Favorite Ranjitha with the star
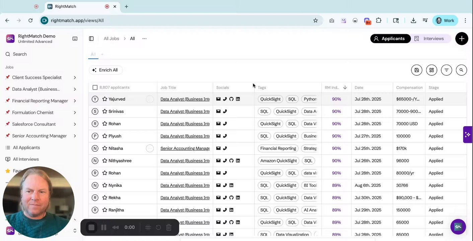This screenshot has width=473, height=241. pyautogui.click(x=105, y=210)
